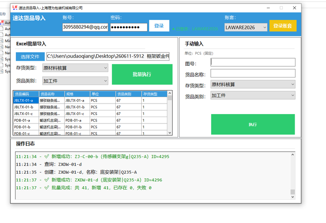Click the yellow 登录账套 button
Screen dimensions: 326x223
pos(283,26)
